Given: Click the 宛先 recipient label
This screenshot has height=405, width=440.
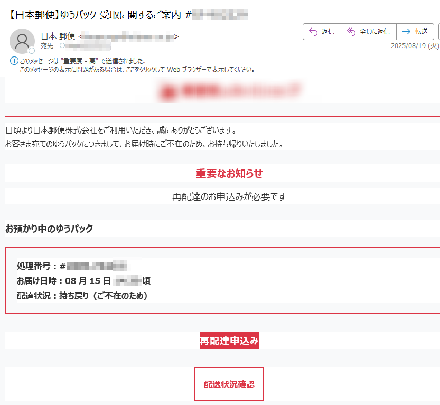Looking at the screenshot, I should click(x=47, y=46).
